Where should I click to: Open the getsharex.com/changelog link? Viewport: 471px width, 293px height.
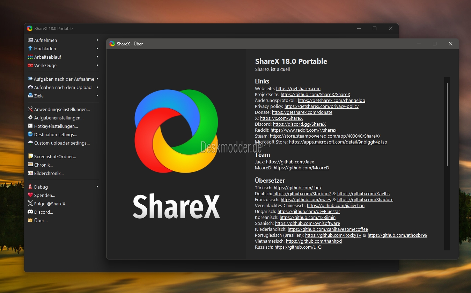[x=331, y=101]
